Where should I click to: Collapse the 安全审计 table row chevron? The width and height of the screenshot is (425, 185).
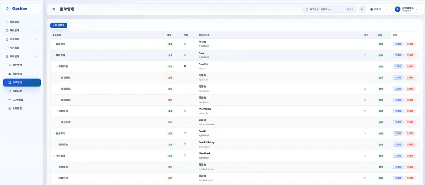[x=54, y=133]
